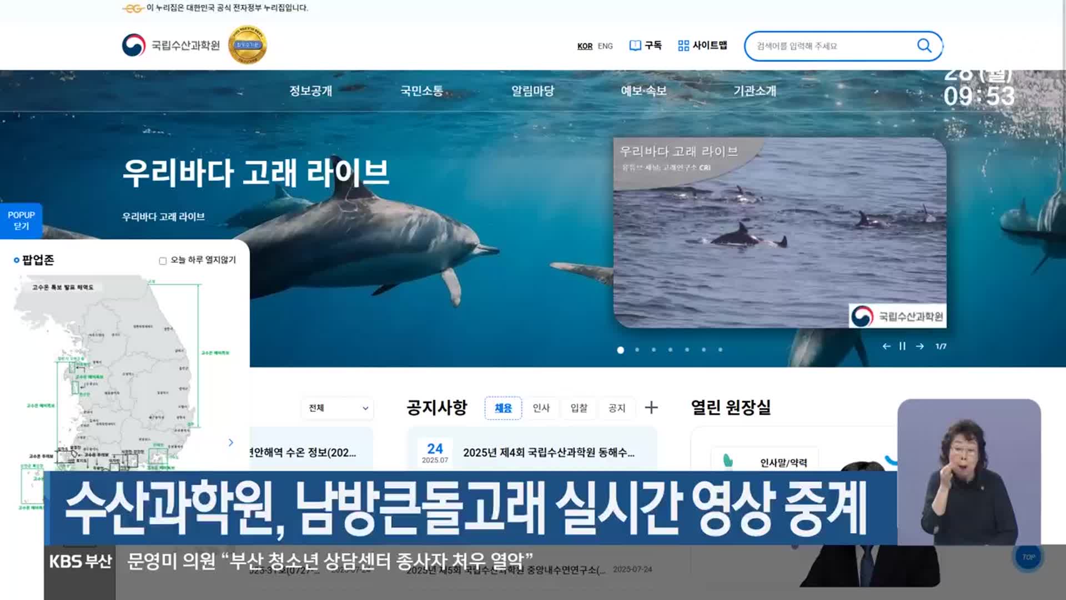Select the second banner pagination dot
1066x600 pixels.
pos(637,350)
